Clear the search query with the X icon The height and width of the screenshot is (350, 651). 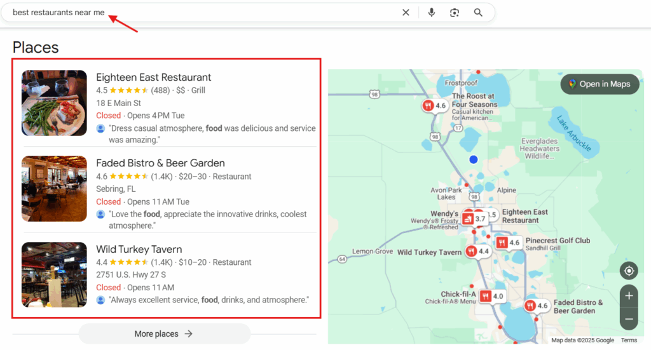click(x=406, y=13)
